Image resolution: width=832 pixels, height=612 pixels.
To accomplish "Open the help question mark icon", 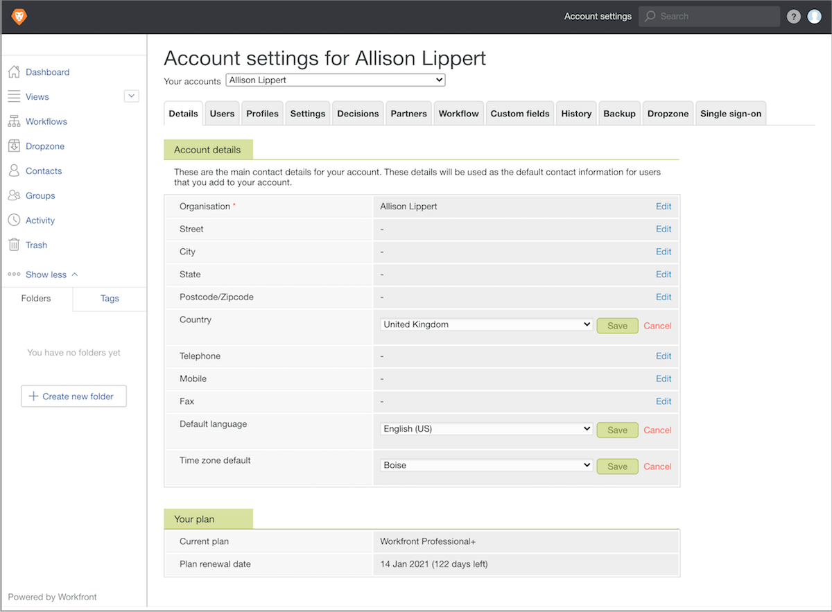I will tap(794, 17).
